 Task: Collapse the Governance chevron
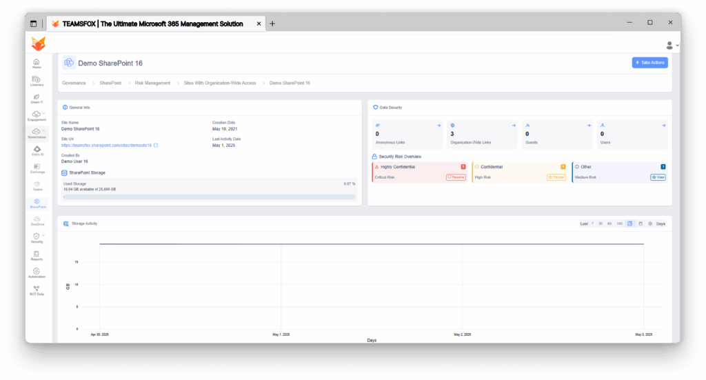coord(43,131)
